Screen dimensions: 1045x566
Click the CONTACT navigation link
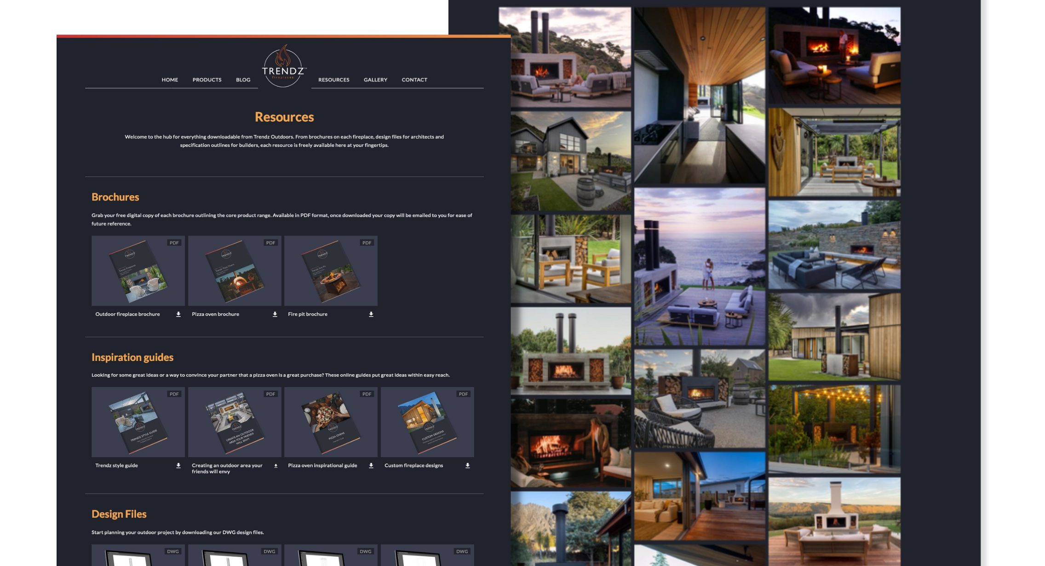click(x=414, y=79)
